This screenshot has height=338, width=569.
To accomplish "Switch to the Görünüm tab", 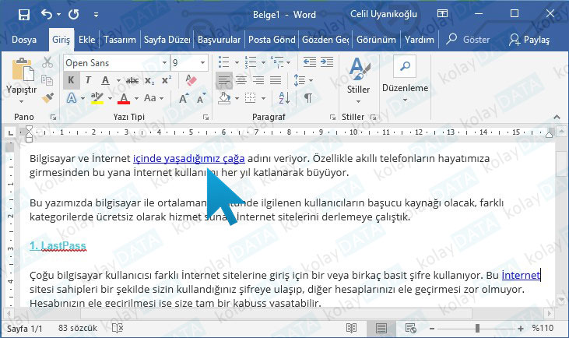I will (x=376, y=40).
